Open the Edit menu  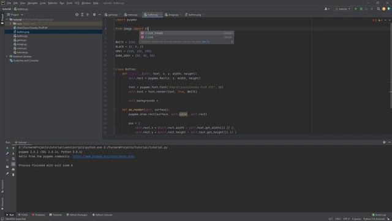15,3
